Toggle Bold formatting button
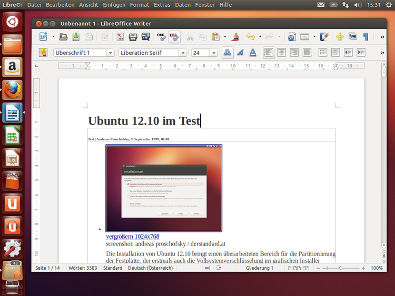Image resolution: width=395 pixels, height=296 pixels. pyautogui.click(x=228, y=53)
